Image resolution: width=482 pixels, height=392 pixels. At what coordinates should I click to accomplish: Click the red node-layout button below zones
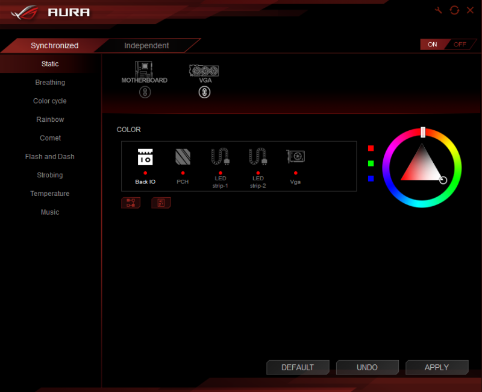click(131, 203)
